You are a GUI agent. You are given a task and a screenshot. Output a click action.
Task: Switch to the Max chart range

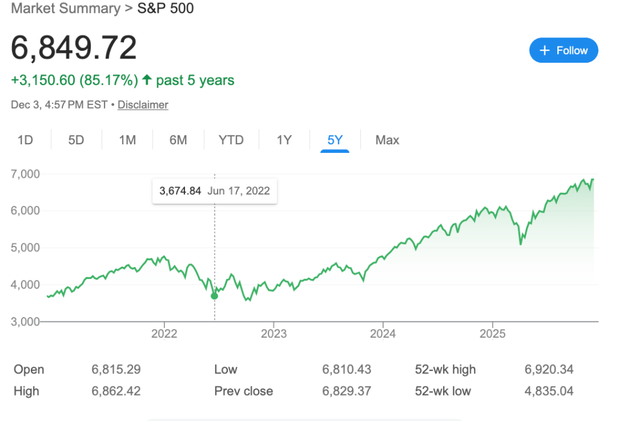[x=387, y=140]
